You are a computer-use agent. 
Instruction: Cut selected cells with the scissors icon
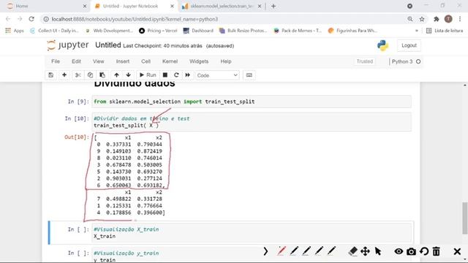78,75
